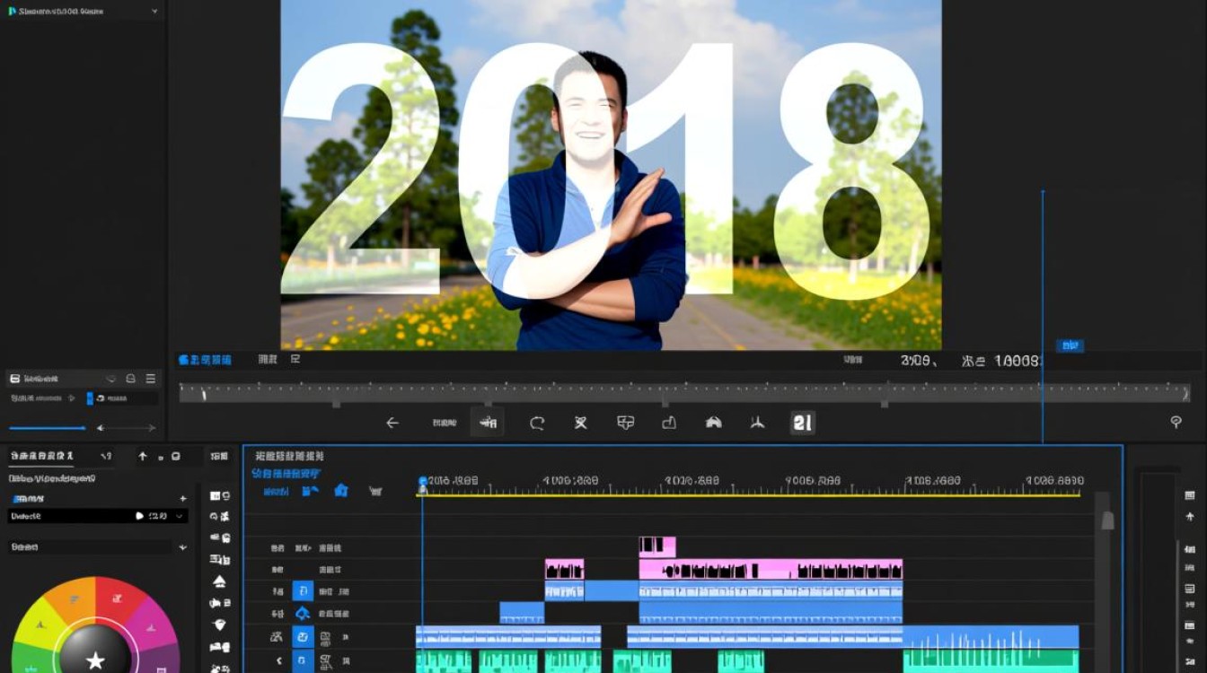The width and height of the screenshot is (1207, 673).
Task: Select the blue home icon in the timeline header
Action: (x=340, y=490)
